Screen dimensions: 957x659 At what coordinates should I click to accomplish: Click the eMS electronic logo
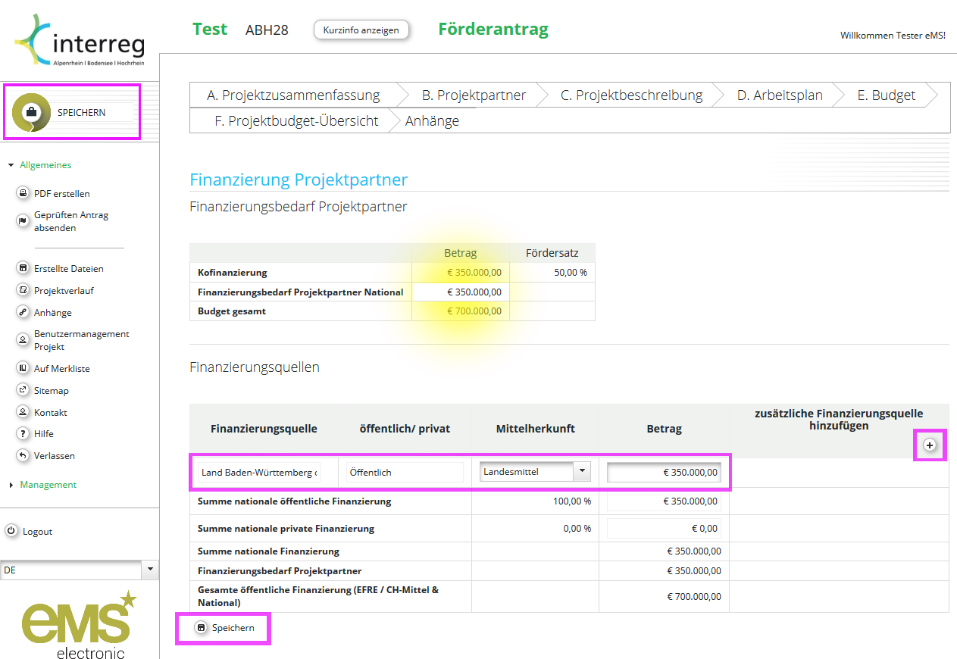(x=79, y=625)
